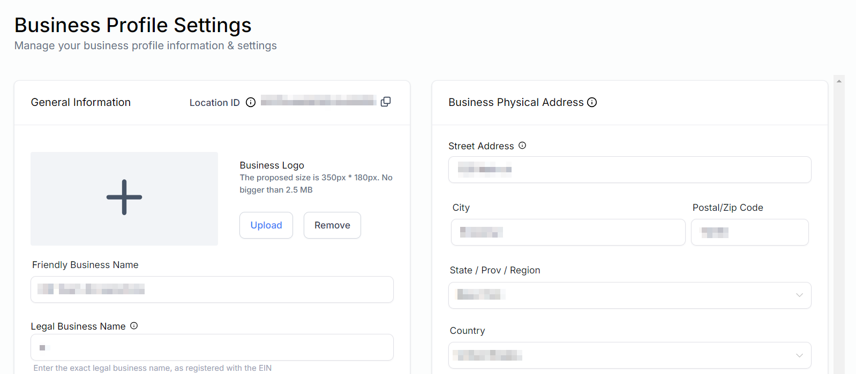Expand the Country dropdown

coord(629,355)
